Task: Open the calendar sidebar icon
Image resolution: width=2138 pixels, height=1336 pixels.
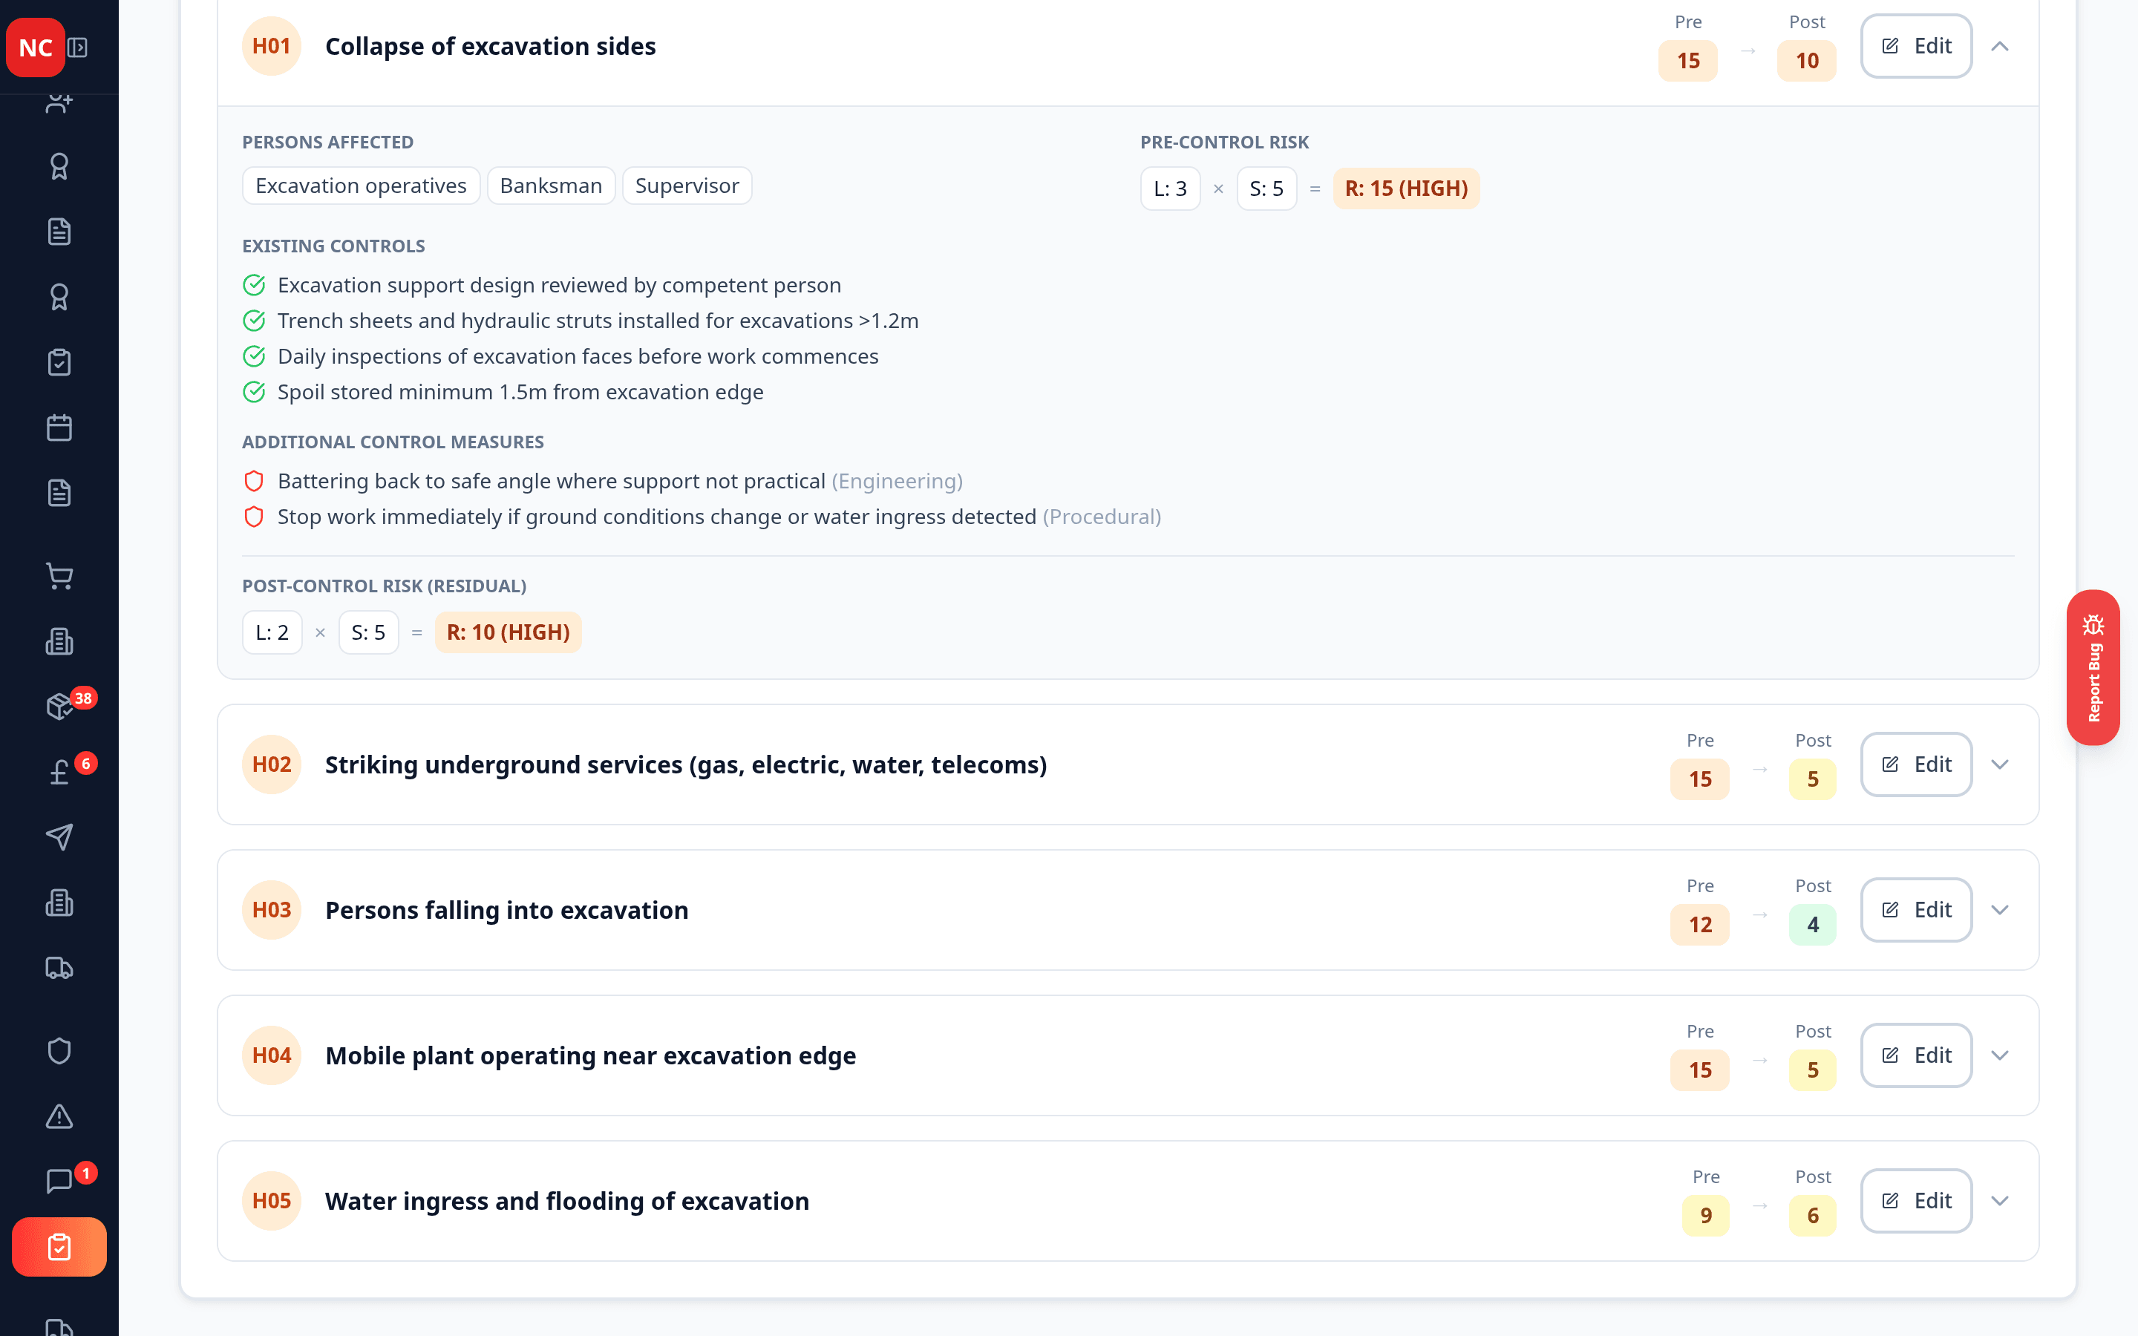Action: (59, 428)
